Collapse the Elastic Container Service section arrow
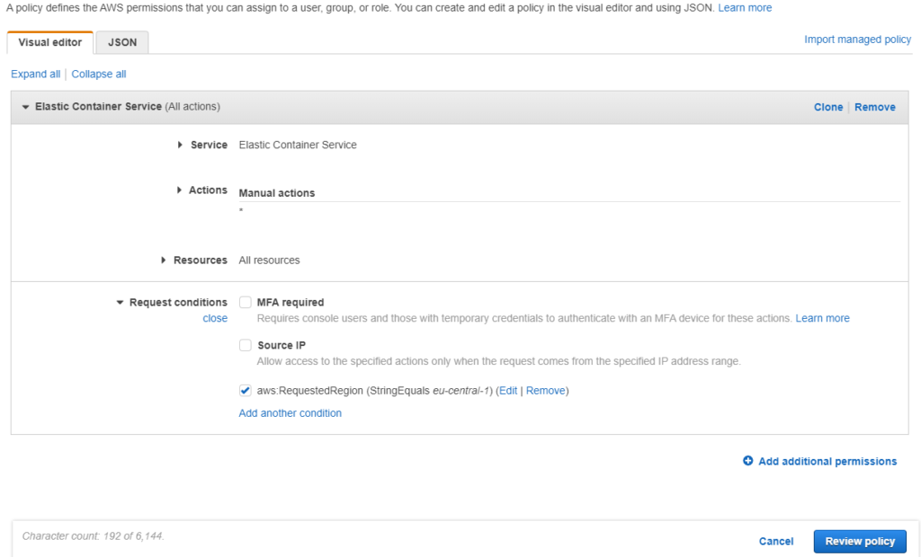This screenshot has height=557, width=921. 25,107
